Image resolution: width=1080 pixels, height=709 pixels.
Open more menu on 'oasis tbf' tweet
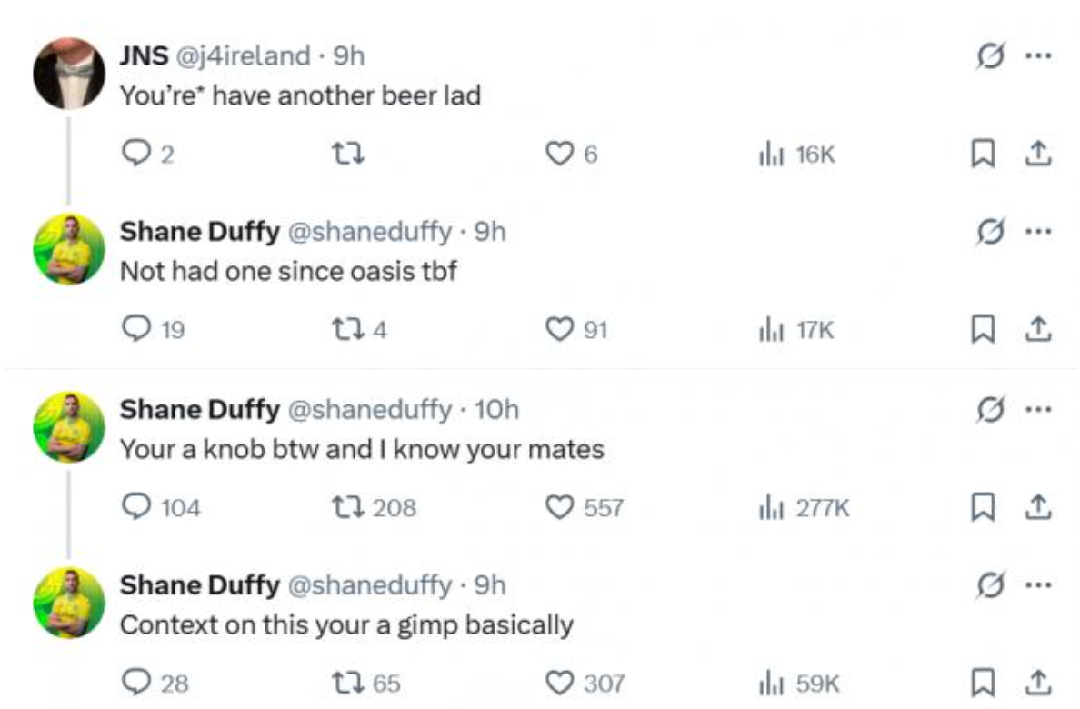click(x=1037, y=232)
